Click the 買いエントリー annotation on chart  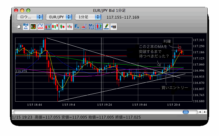click(x=175, y=88)
